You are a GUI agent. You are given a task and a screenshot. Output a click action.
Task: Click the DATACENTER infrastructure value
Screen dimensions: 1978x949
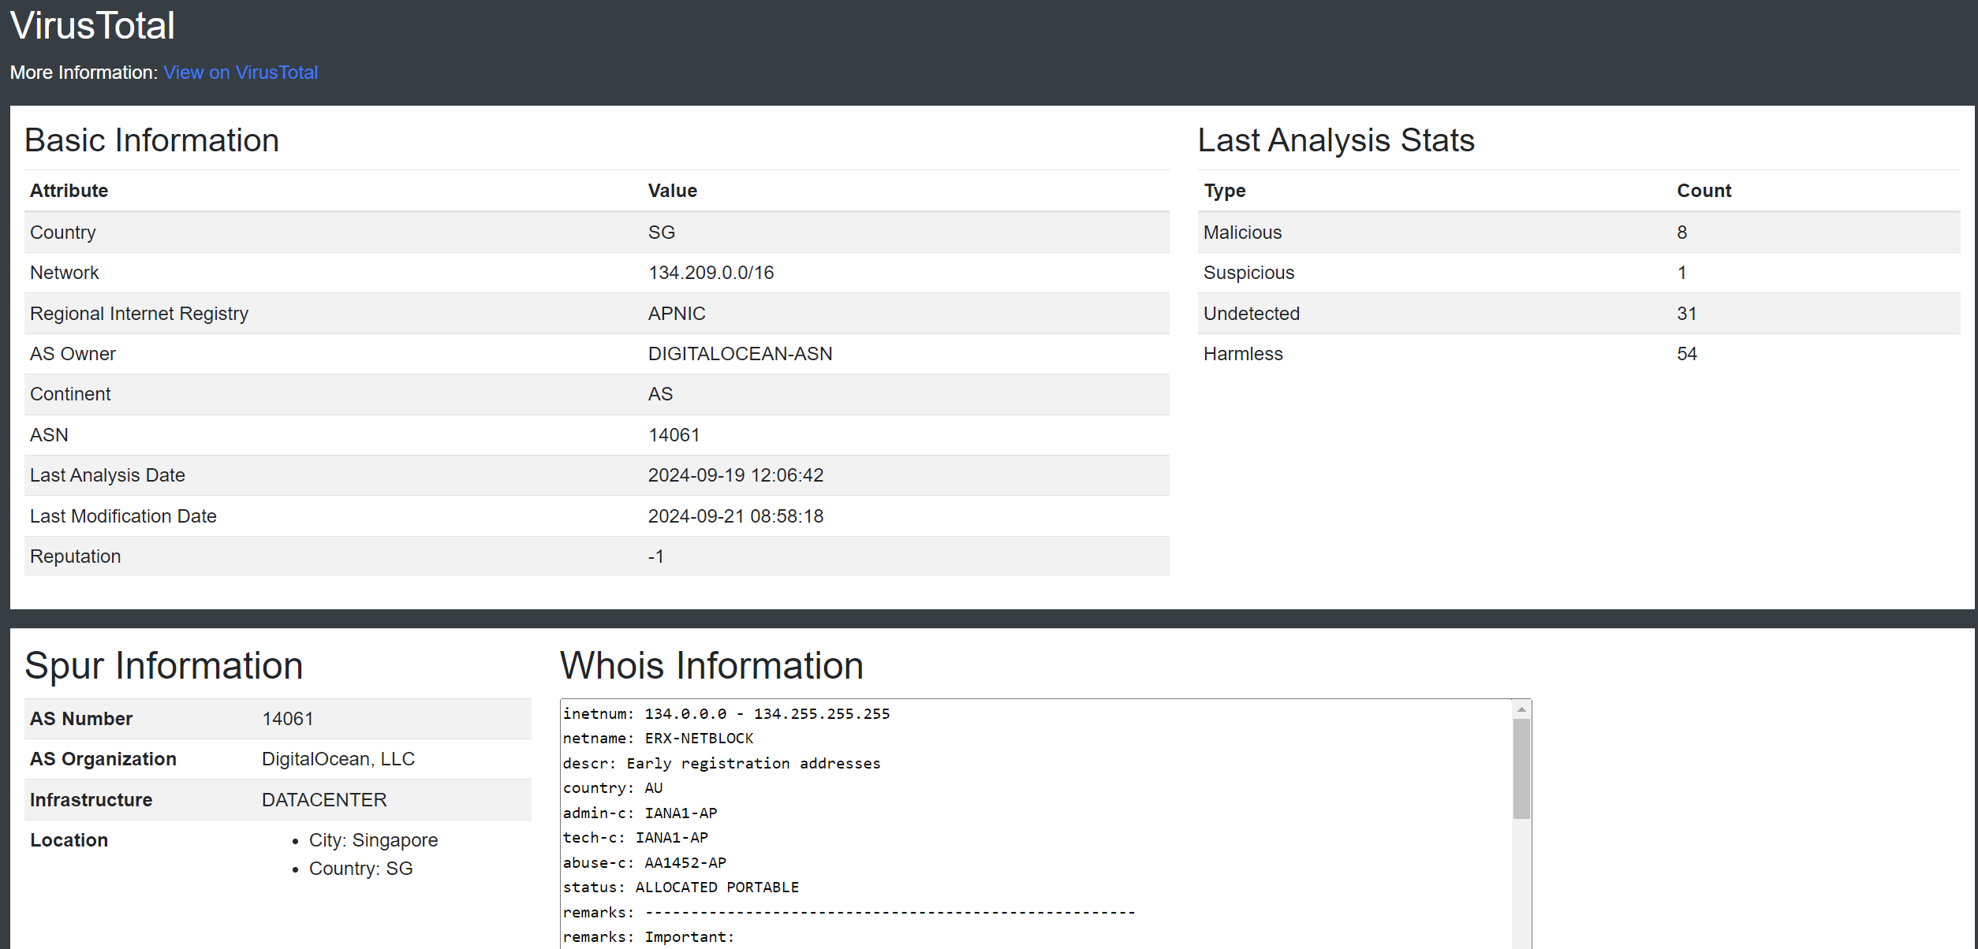(x=324, y=800)
